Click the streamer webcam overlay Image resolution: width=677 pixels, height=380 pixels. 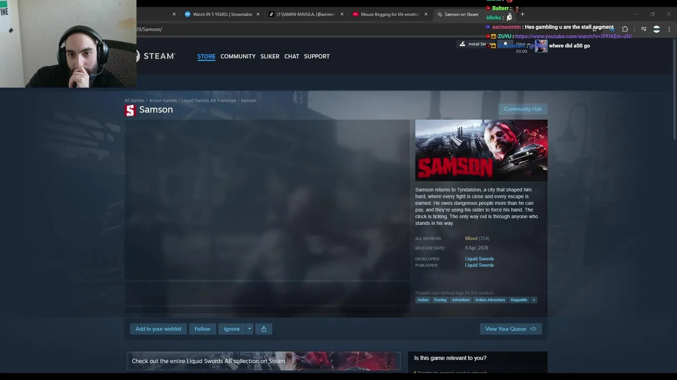pos(68,44)
